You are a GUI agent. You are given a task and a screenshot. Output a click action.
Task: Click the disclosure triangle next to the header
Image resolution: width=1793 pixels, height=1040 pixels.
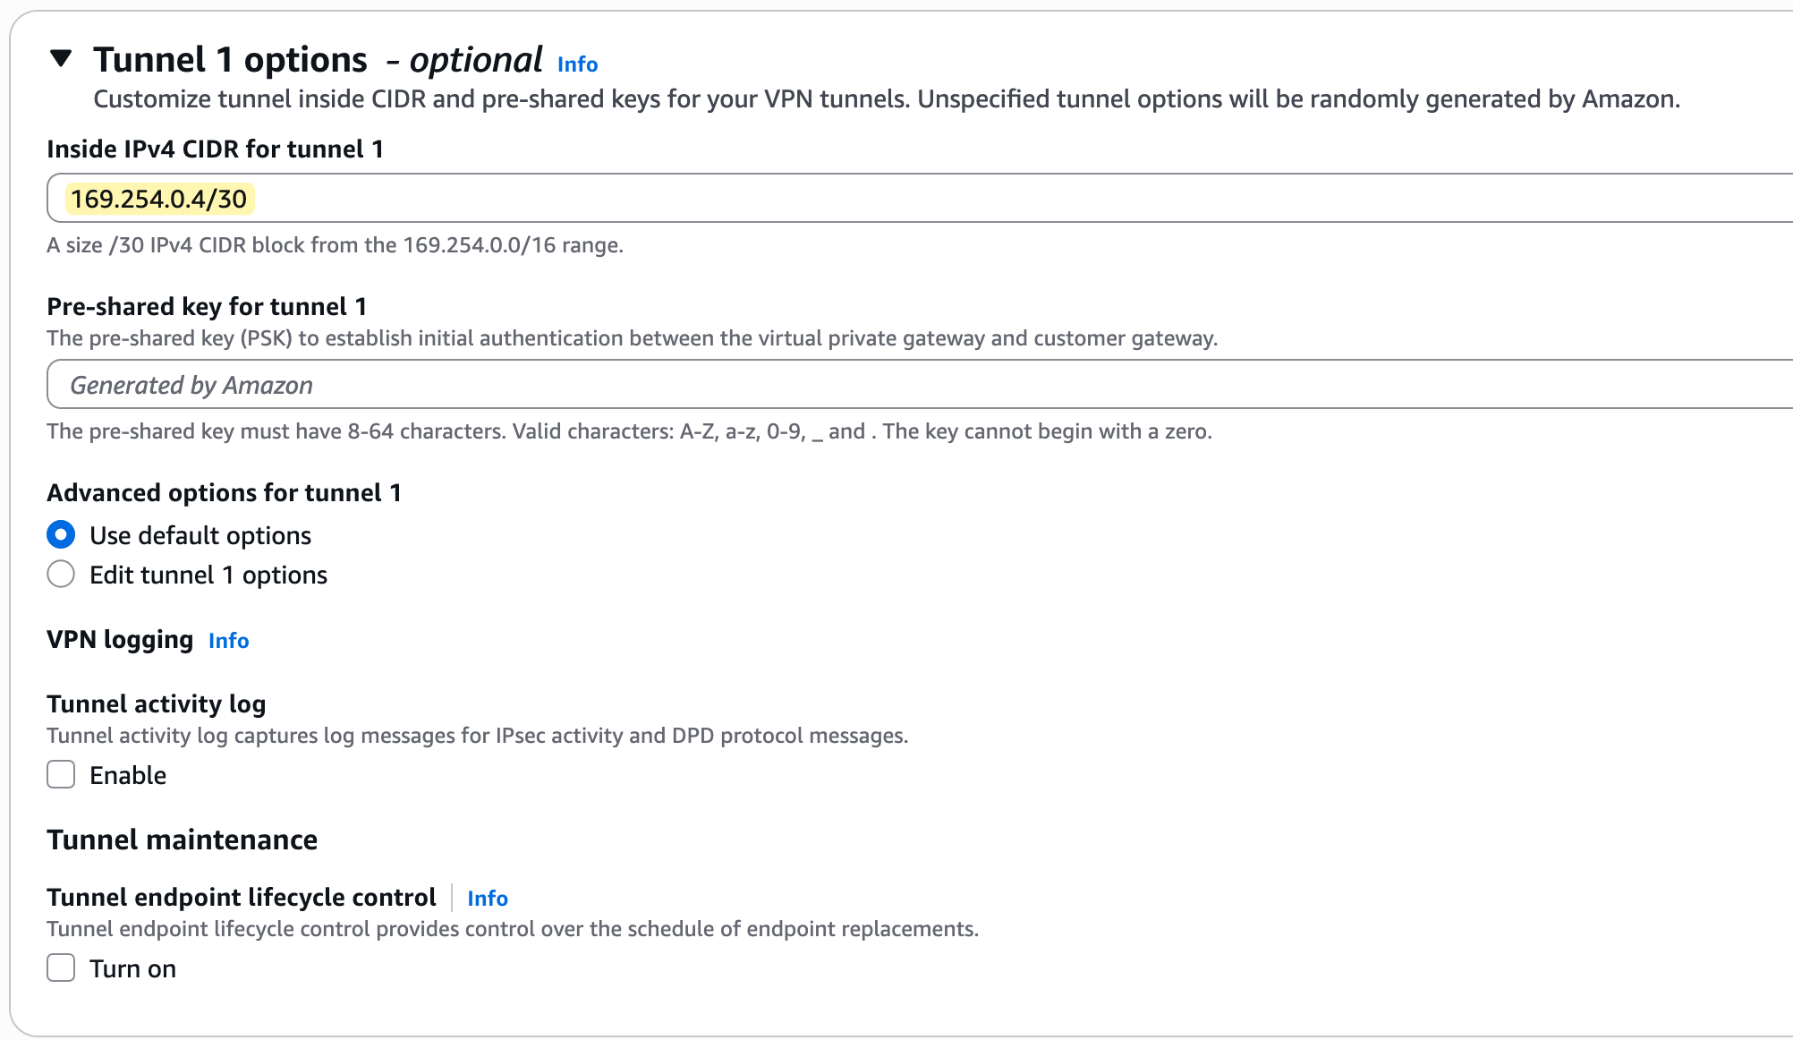pyautogui.click(x=59, y=60)
